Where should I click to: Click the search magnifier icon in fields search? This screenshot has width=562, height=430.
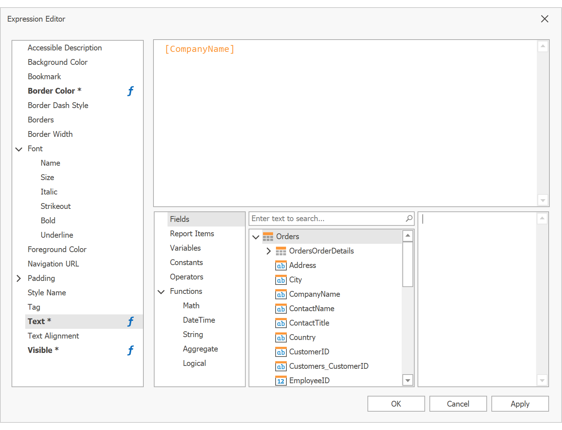pos(409,219)
